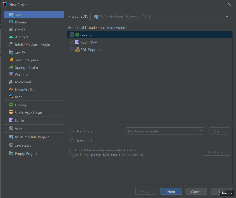The width and height of the screenshot is (236, 198).
Task: Select Android in the project list
Action: (x=34, y=37)
